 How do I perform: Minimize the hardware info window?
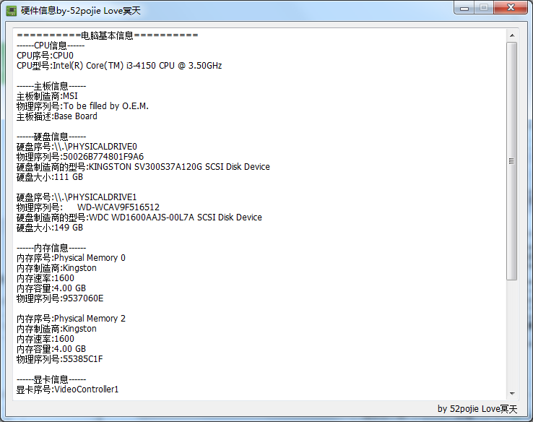462,7
